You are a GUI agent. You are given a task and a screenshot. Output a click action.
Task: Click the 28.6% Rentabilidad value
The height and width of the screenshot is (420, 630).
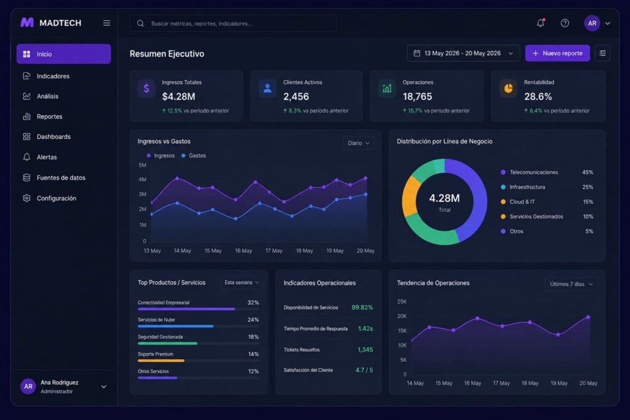[538, 97]
